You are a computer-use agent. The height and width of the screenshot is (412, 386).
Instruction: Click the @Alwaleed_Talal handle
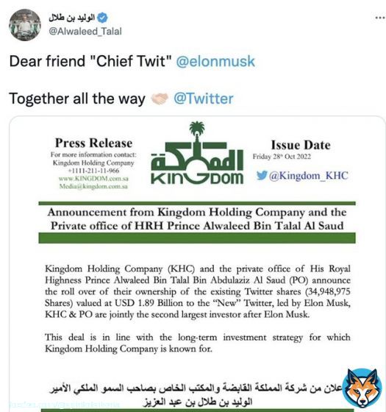pos(85,32)
